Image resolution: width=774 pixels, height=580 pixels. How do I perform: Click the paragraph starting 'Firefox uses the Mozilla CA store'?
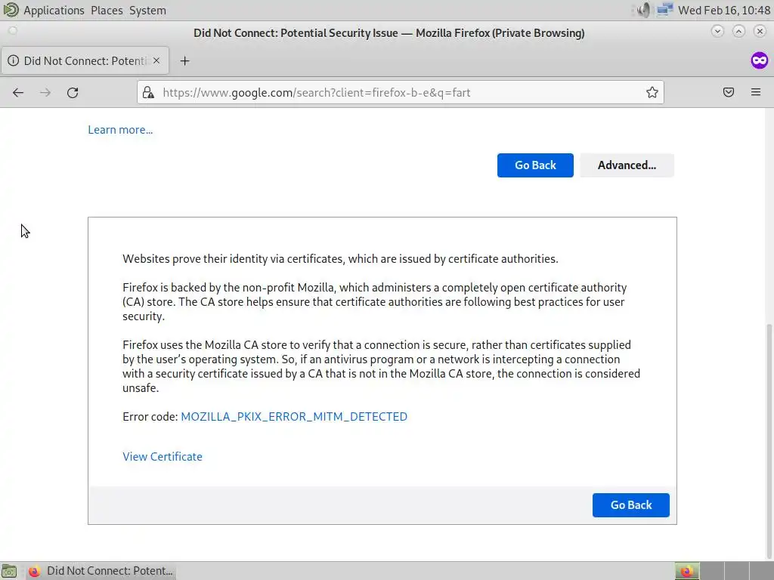381,366
